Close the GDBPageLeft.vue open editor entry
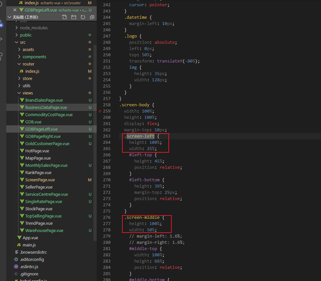The image size is (321, 281). [x=15, y=10]
